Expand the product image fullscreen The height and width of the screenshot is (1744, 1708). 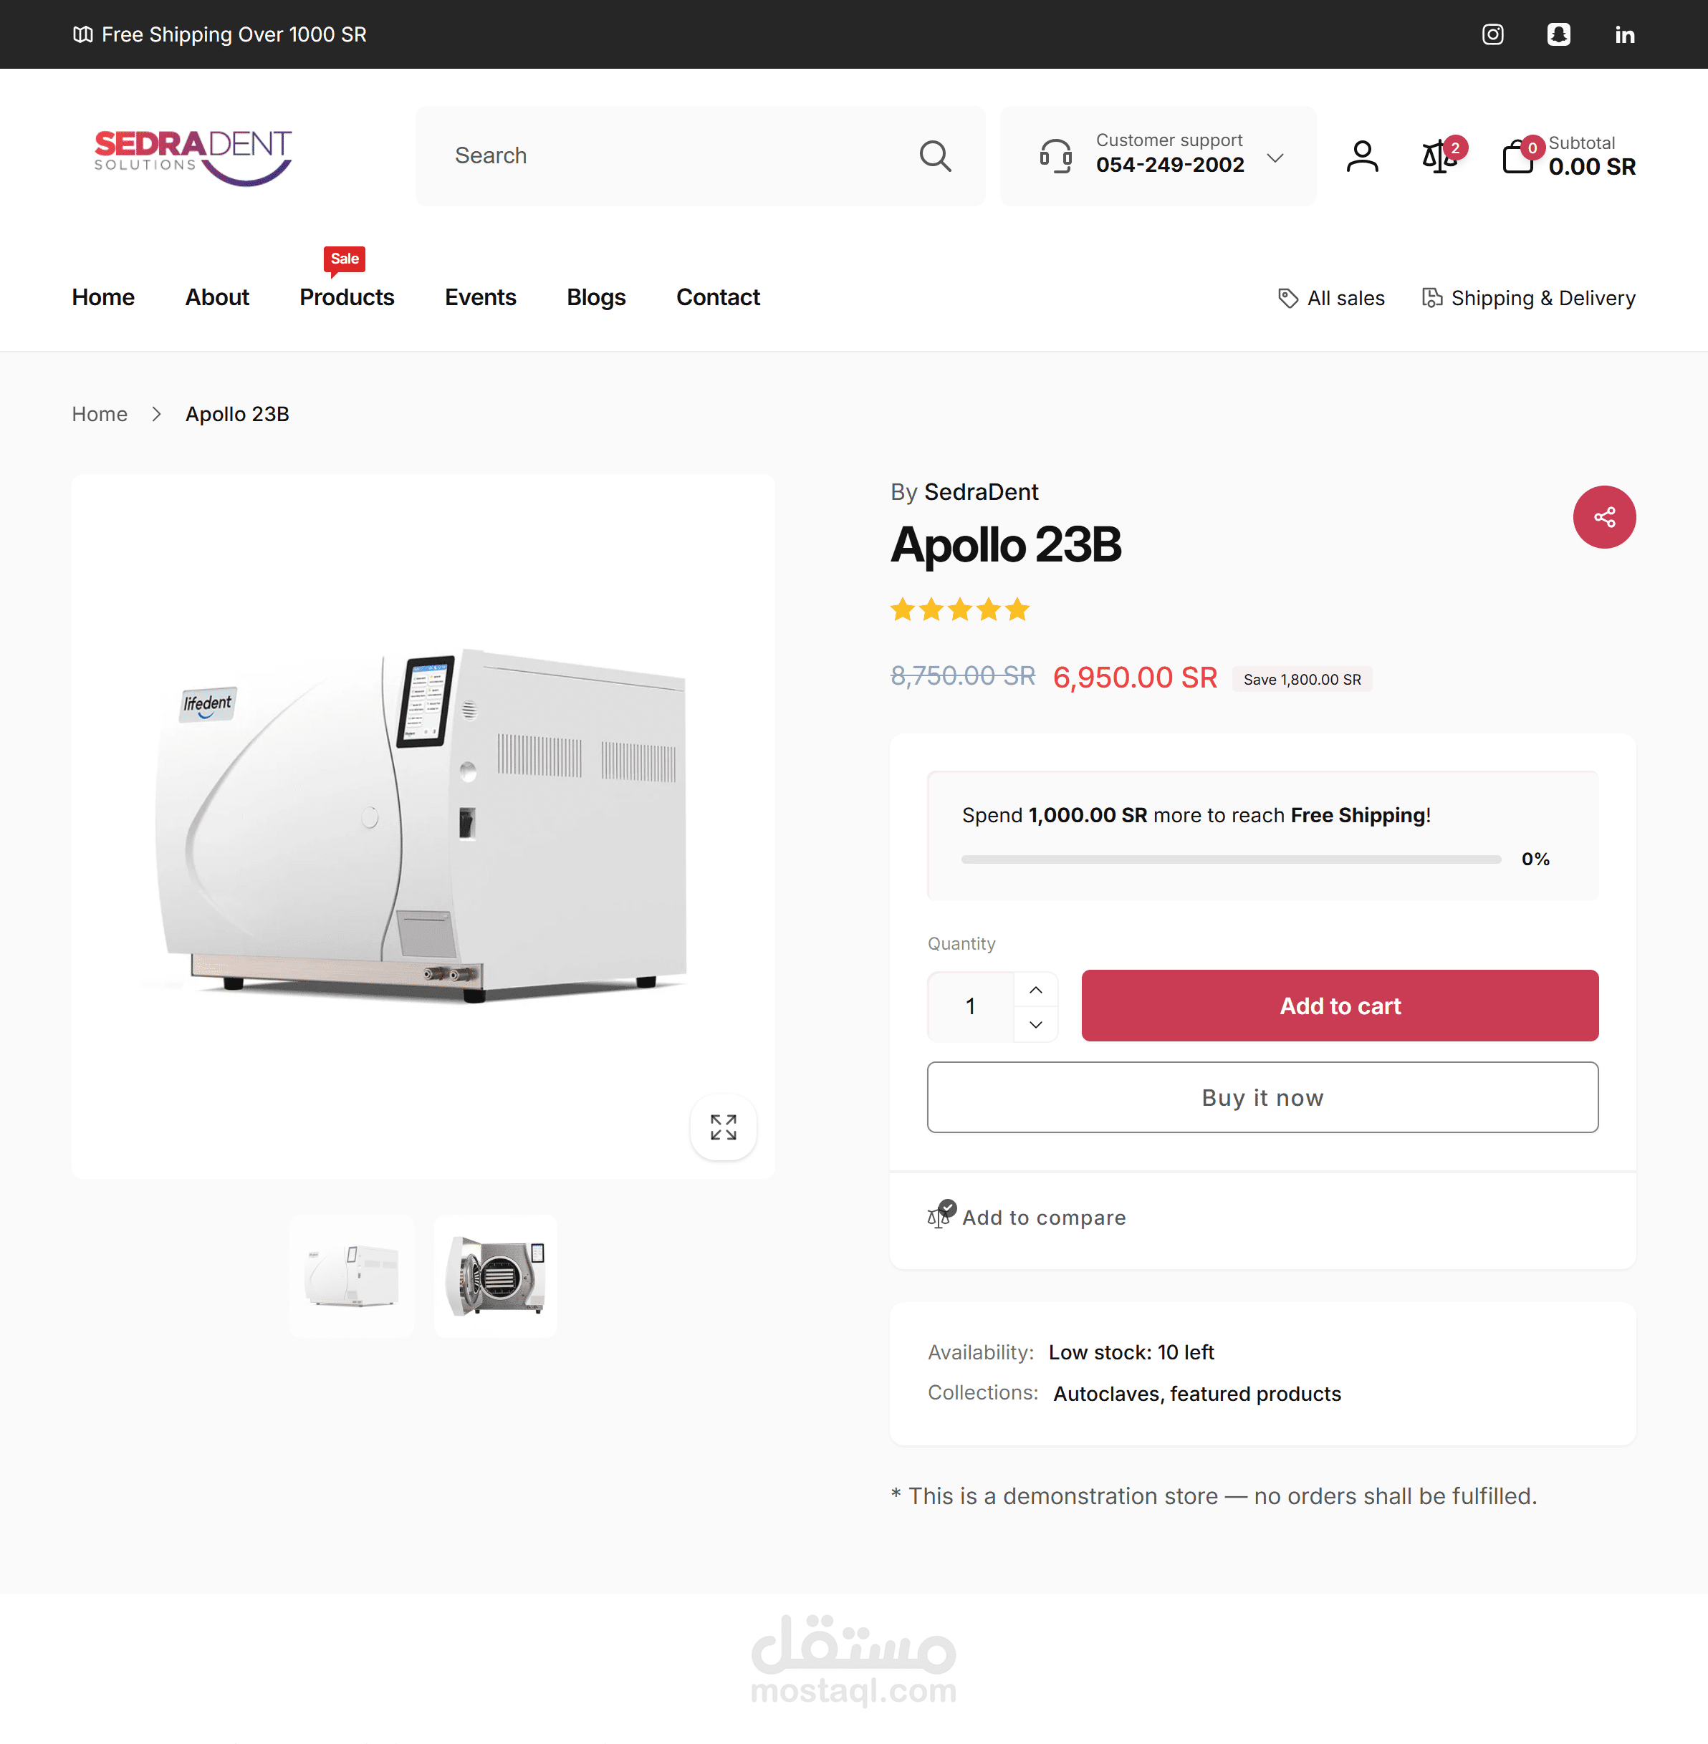[723, 1127]
